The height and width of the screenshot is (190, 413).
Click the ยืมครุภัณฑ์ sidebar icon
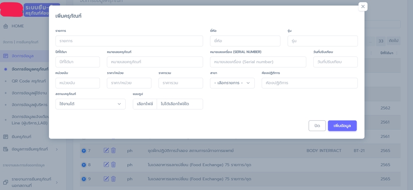[6, 137]
